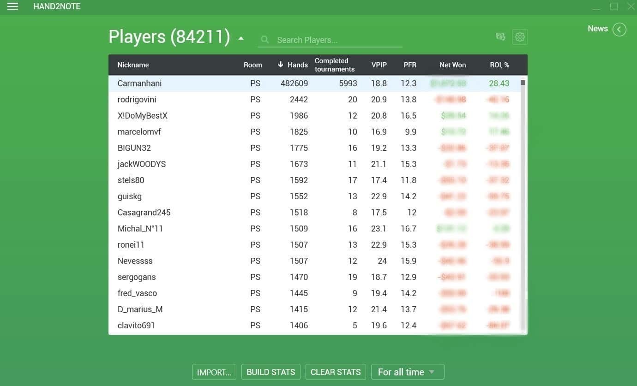
Task: Click the IMPORT... button
Action: (x=214, y=372)
